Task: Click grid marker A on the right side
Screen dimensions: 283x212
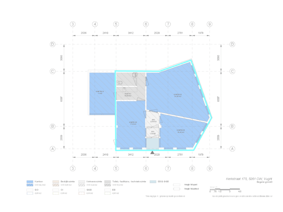Action: (x=232, y=149)
